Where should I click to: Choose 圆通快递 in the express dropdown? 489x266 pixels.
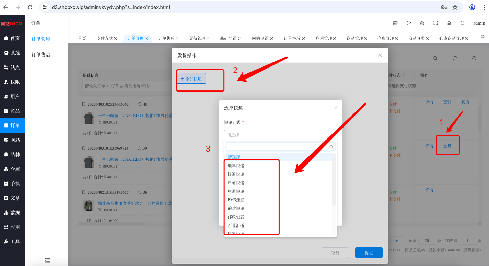click(236, 174)
